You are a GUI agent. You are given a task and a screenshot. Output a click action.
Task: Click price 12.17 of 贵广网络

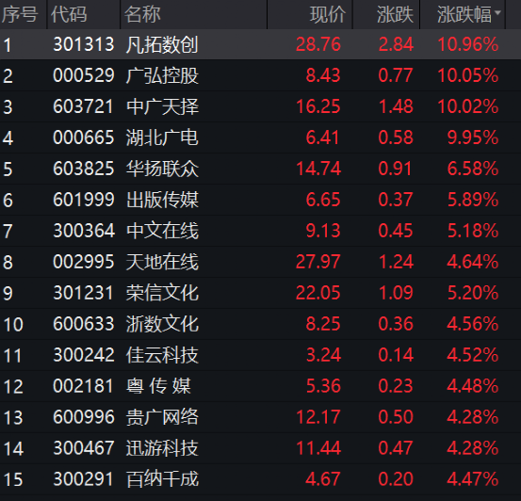coord(318,417)
